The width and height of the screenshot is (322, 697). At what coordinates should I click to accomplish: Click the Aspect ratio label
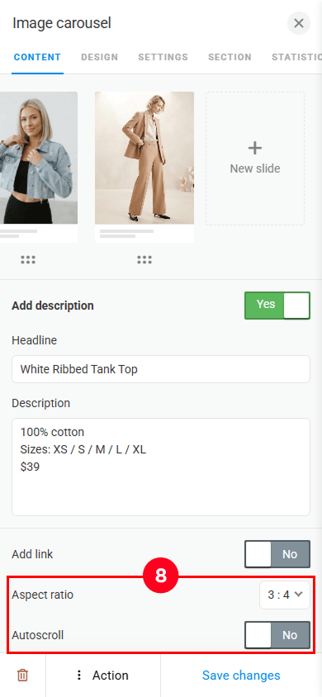tap(43, 595)
